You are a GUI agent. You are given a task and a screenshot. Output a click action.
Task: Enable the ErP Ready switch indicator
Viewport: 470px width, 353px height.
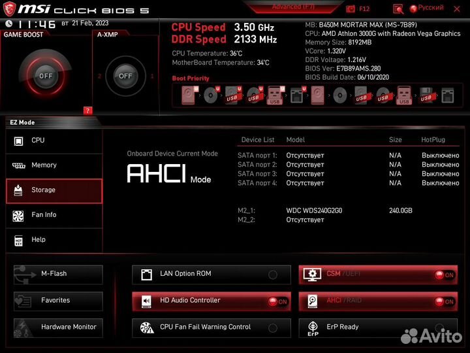tap(439, 327)
